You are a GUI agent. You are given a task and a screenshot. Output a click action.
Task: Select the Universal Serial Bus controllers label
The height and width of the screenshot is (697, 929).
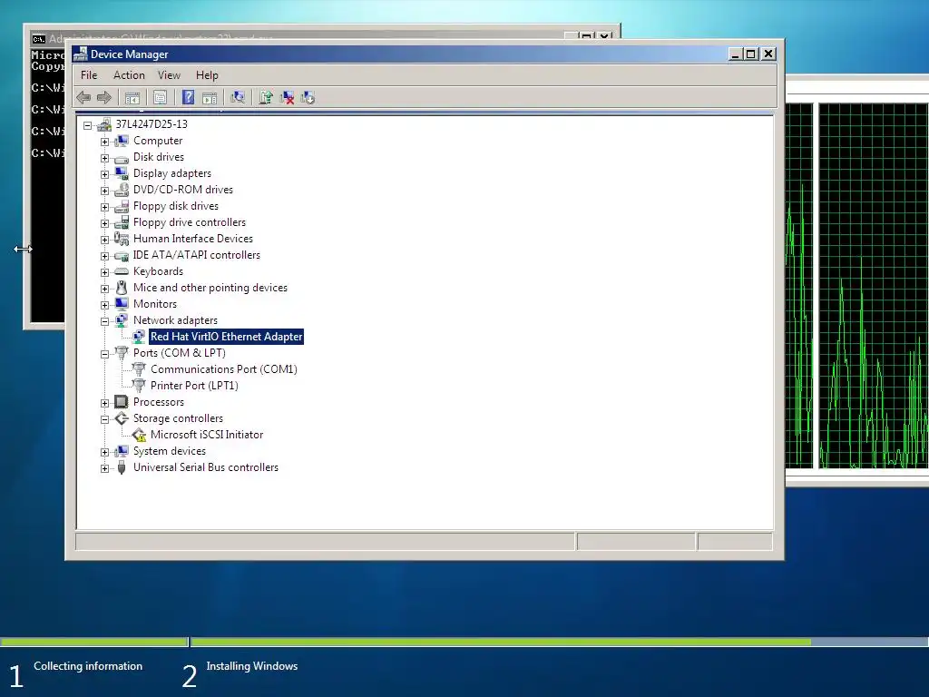(206, 467)
